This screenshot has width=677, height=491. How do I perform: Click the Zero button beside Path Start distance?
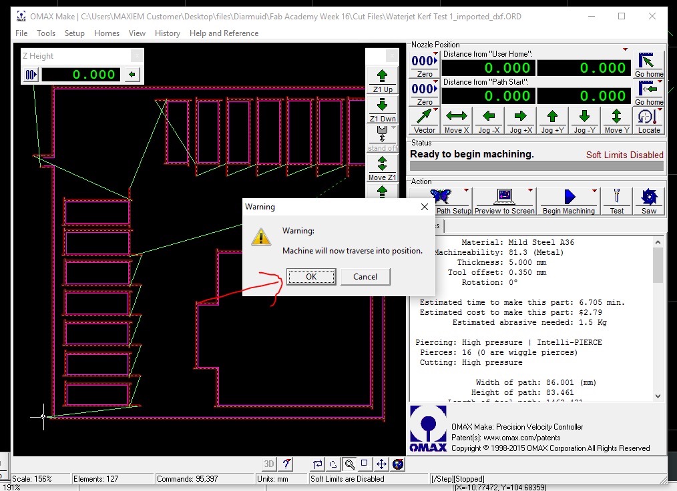click(424, 93)
